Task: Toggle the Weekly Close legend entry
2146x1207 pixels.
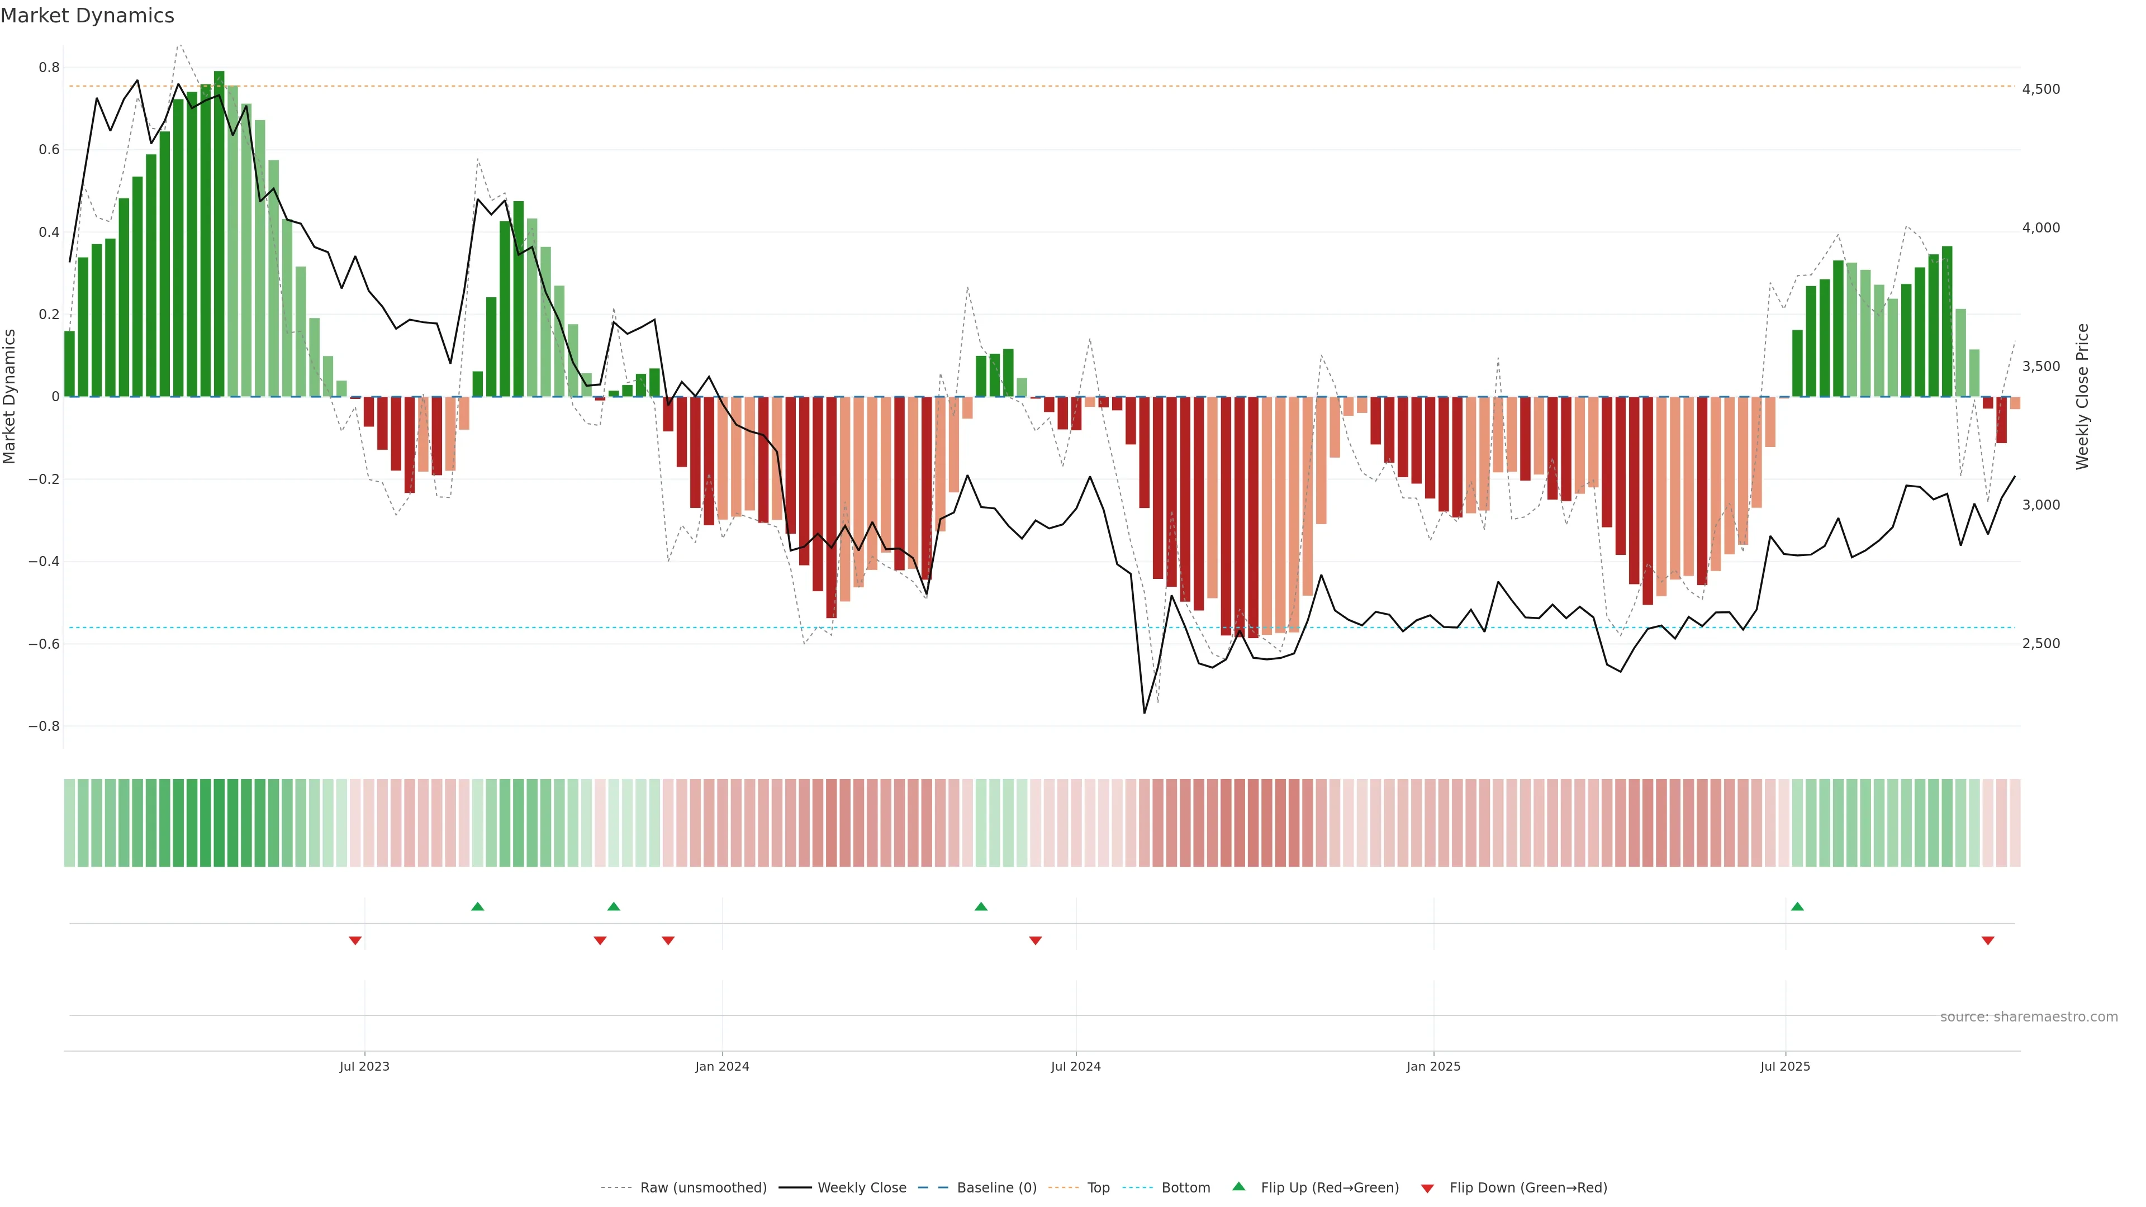Action: [x=861, y=1188]
